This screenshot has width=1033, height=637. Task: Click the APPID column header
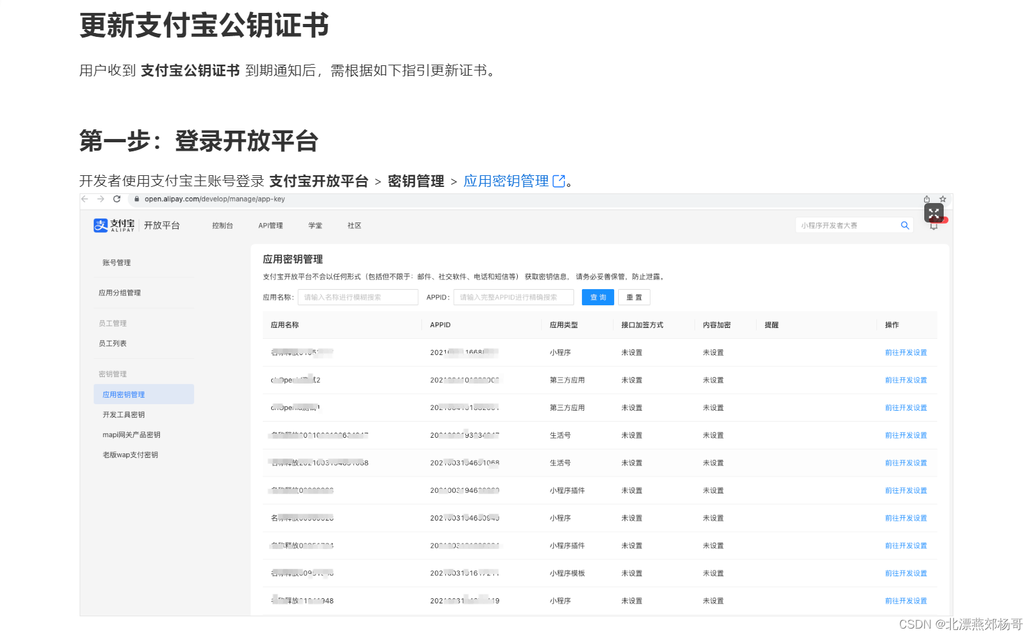click(440, 325)
